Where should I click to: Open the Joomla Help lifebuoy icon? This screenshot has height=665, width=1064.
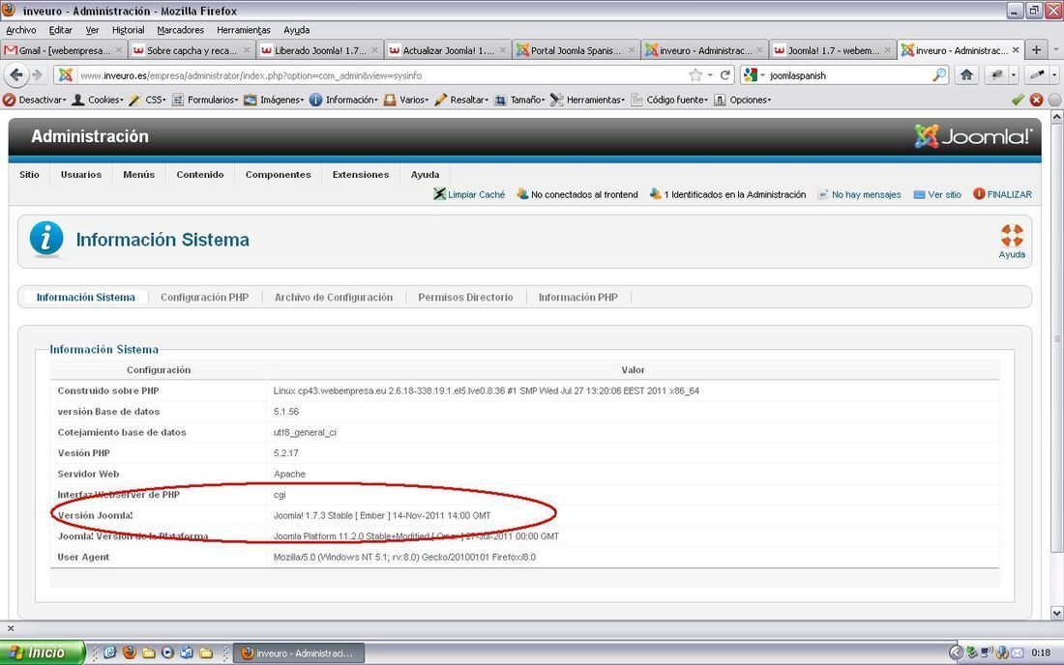pos(1012,241)
